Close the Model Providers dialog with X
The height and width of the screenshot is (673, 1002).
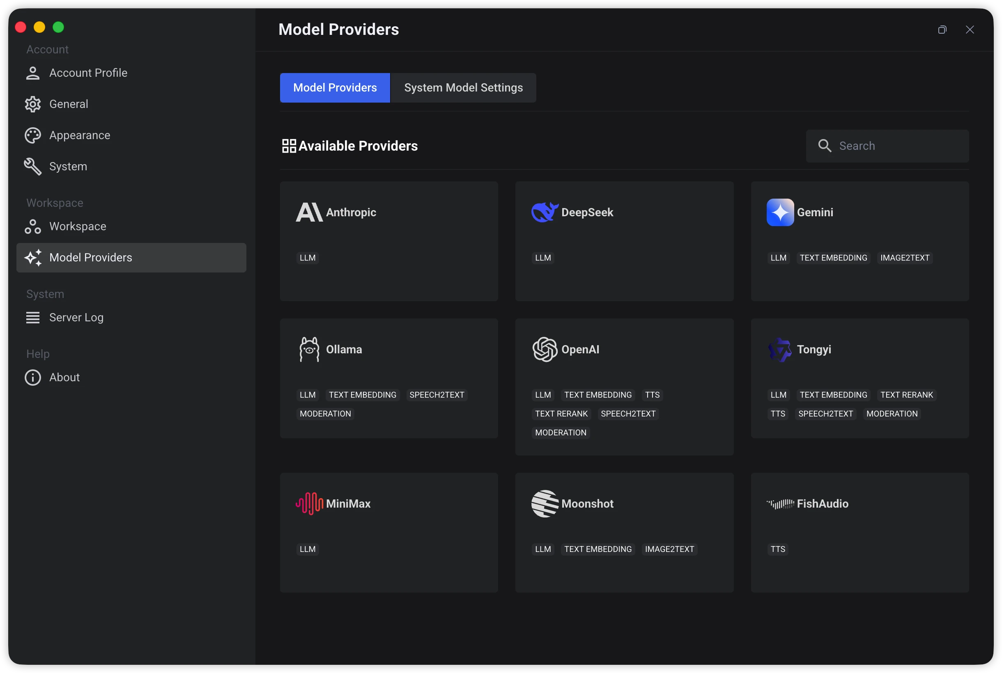pyautogui.click(x=970, y=30)
